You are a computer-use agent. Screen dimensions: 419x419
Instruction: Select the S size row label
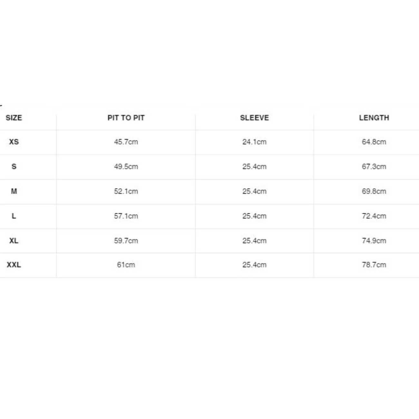pyautogui.click(x=14, y=167)
